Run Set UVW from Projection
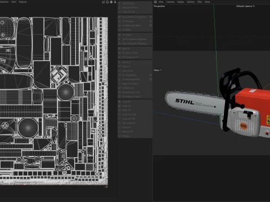The height and width of the screenshot is (202, 270). pos(133,17)
